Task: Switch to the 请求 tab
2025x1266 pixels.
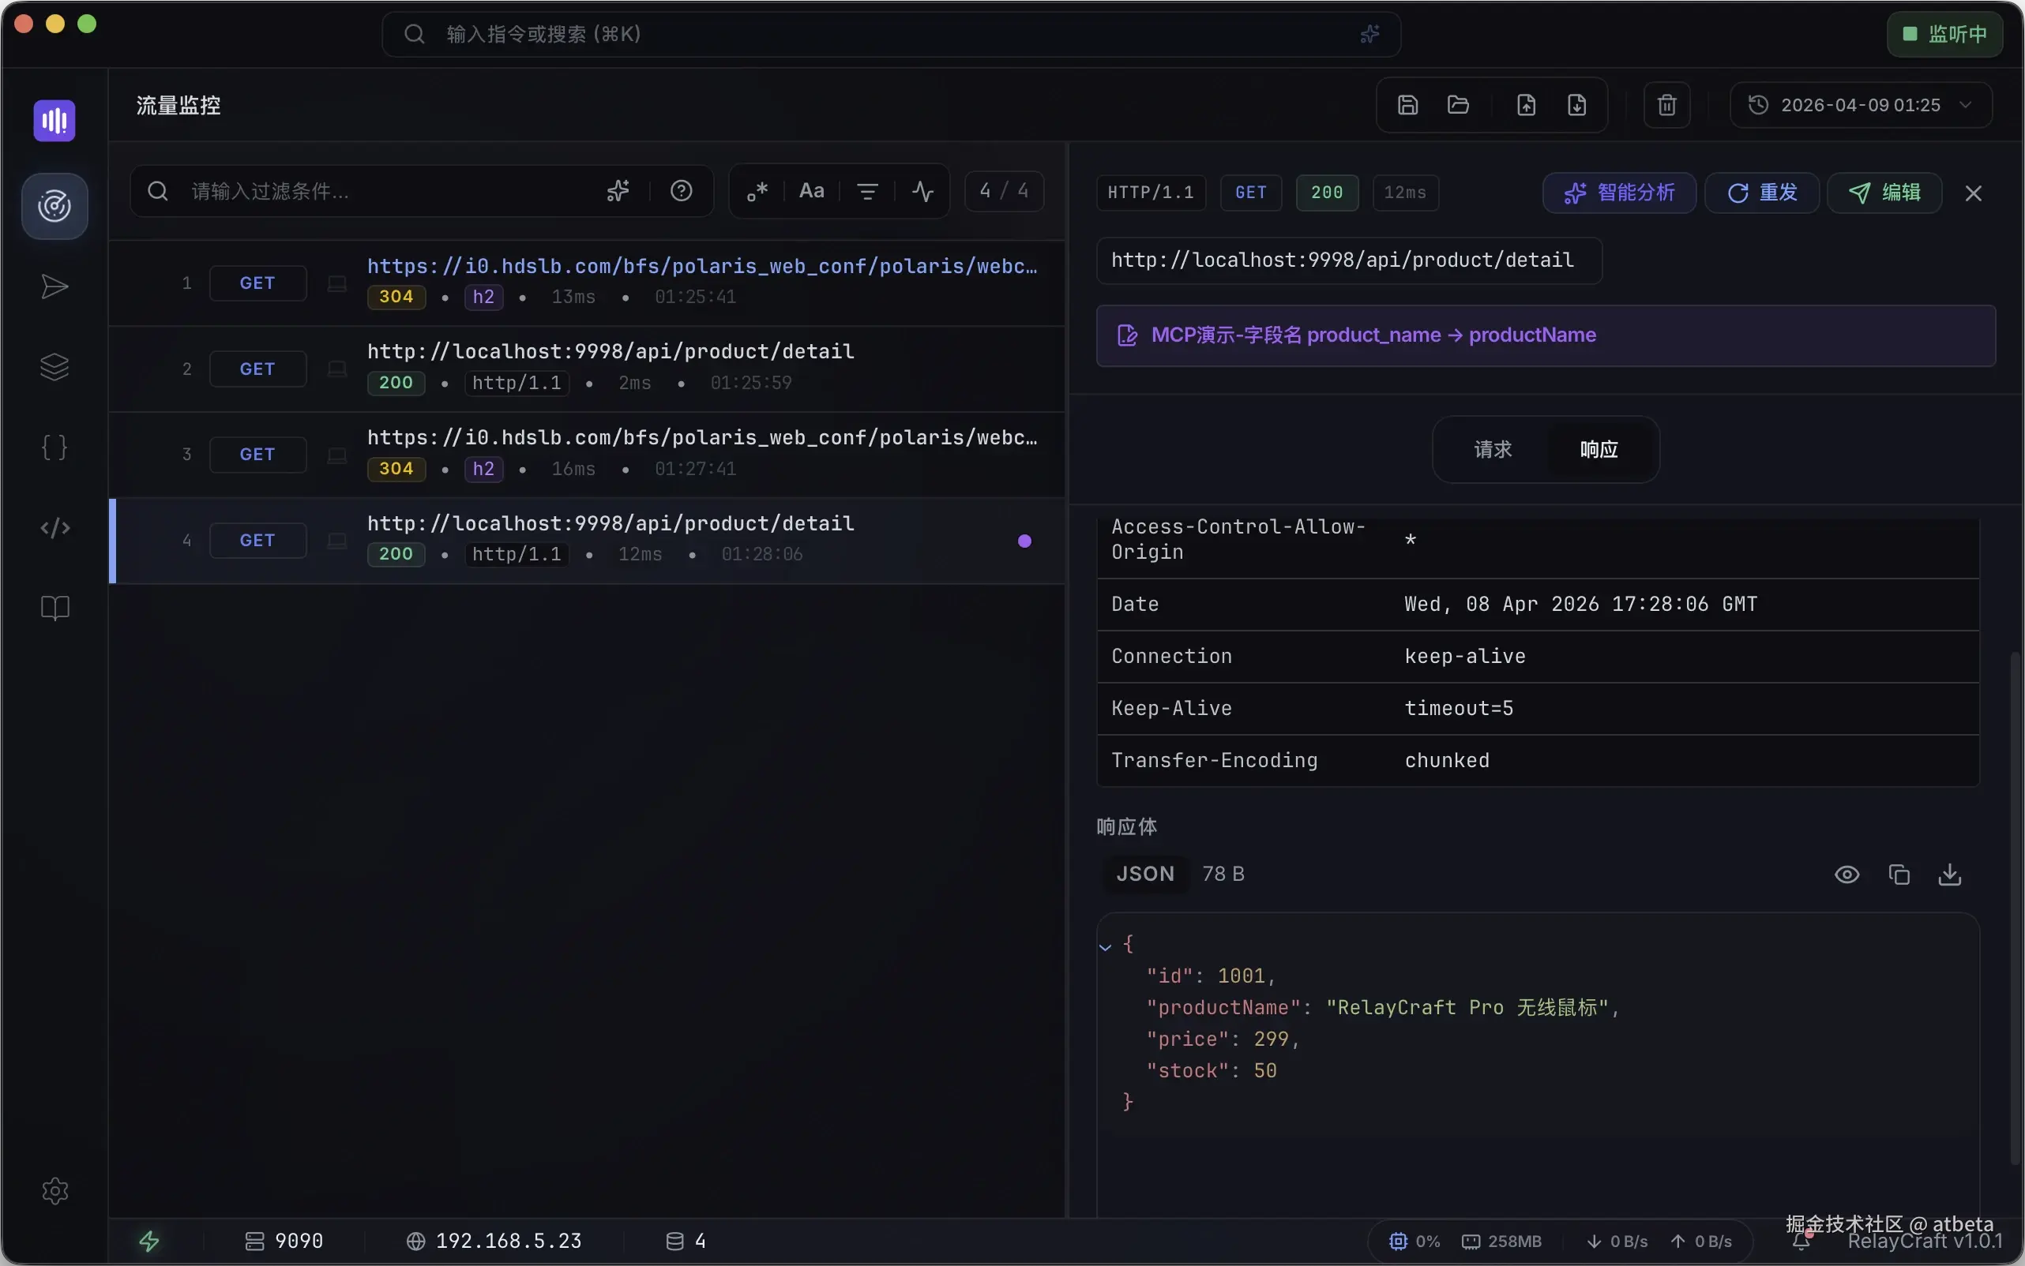Action: (1492, 450)
